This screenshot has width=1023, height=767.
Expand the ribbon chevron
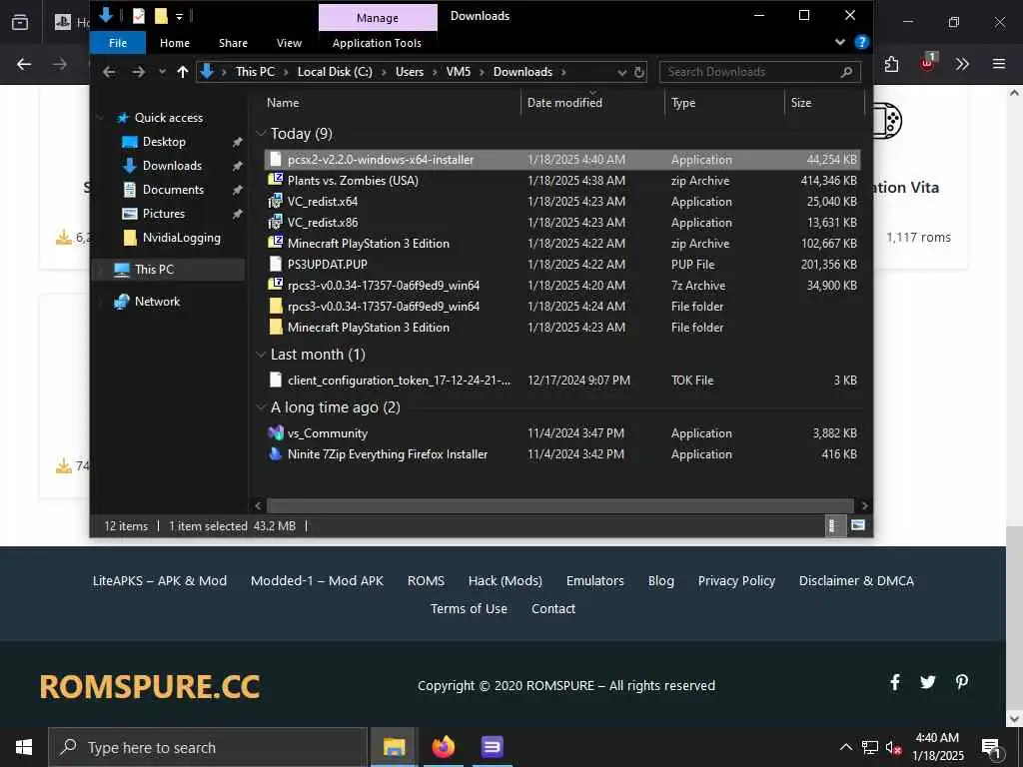[840, 42]
